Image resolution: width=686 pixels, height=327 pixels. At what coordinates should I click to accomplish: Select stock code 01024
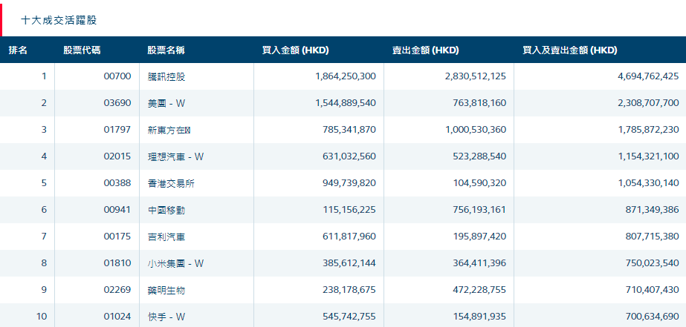[x=117, y=317]
